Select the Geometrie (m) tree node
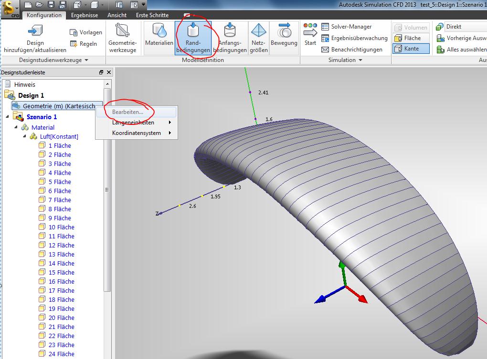The width and height of the screenshot is (487, 359). [x=57, y=106]
